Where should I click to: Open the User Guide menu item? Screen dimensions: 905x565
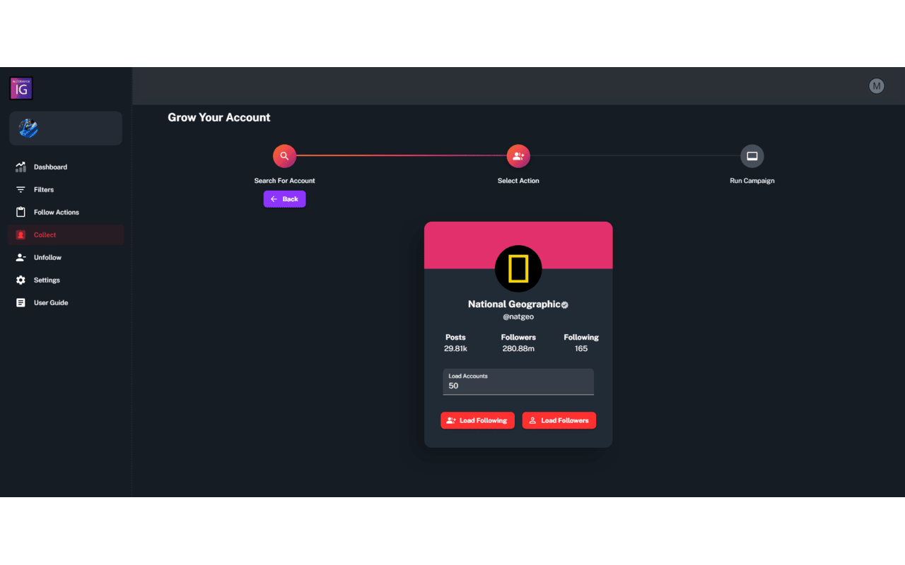[x=66, y=303]
